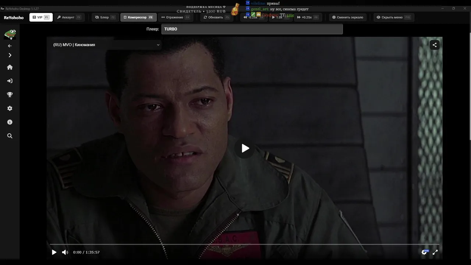This screenshot has width=471, height=265.
Task: Share the video using share icon
Action: [435, 45]
